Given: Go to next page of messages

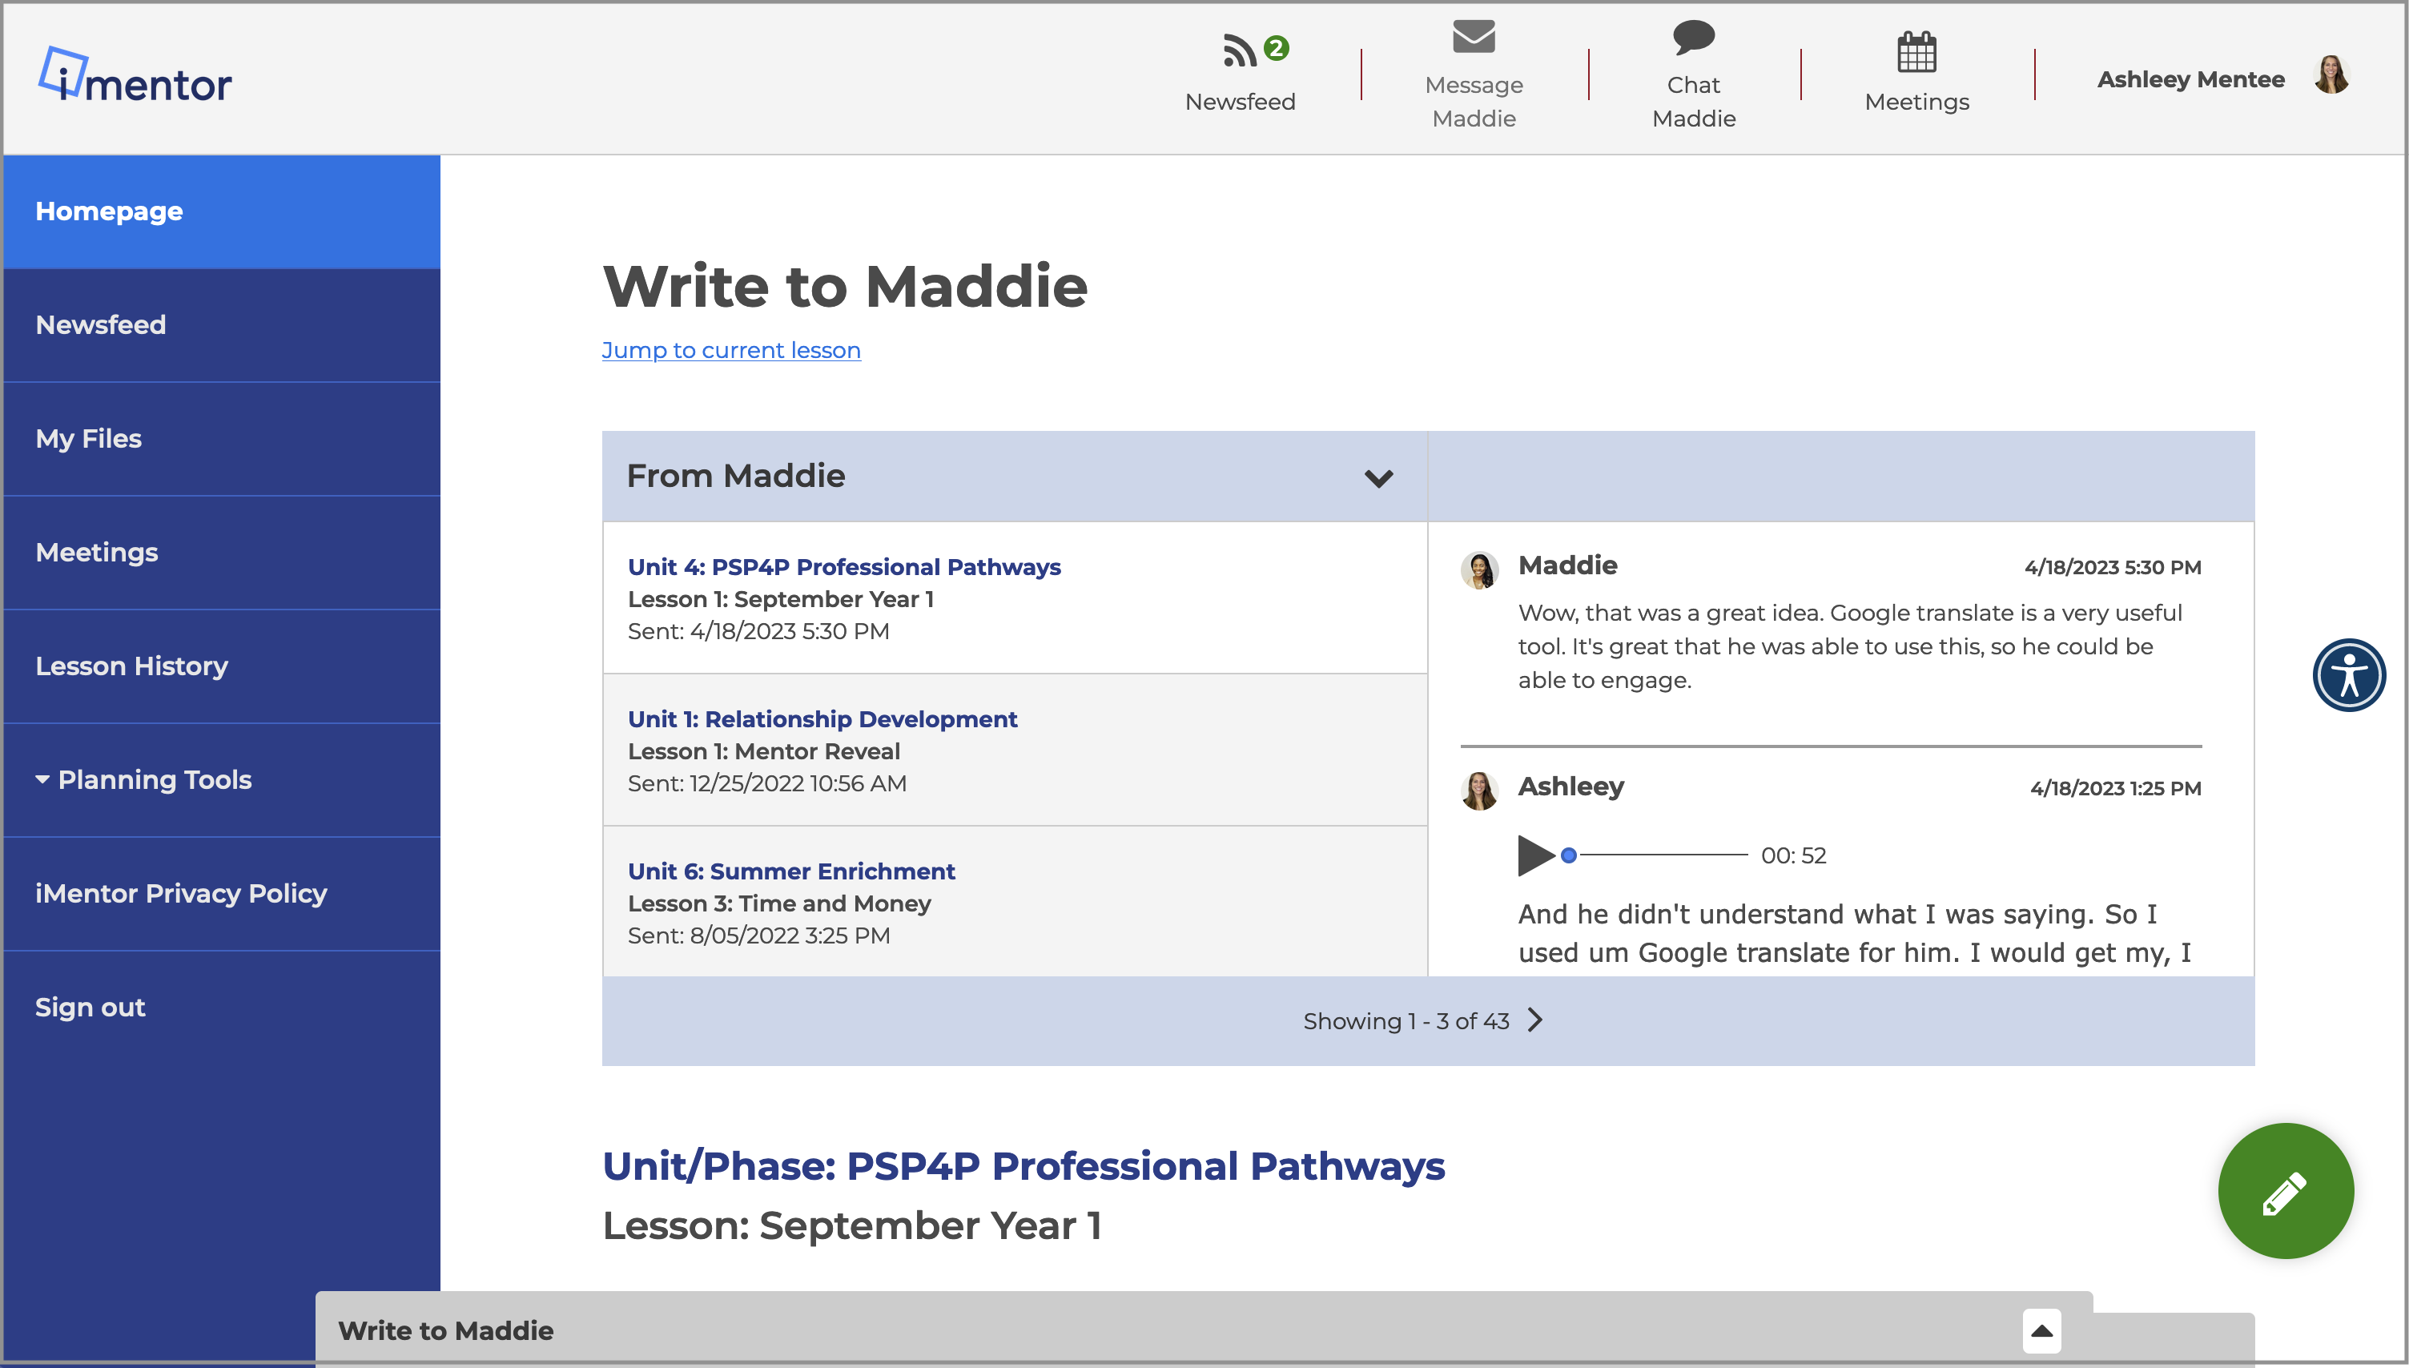Looking at the screenshot, I should pyautogui.click(x=1535, y=1020).
